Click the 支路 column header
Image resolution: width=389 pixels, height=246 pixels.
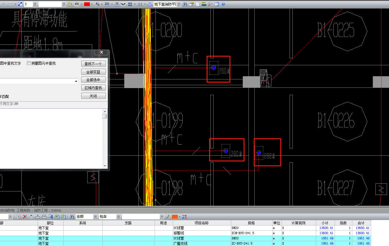pyautogui.click(x=128, y=223)
